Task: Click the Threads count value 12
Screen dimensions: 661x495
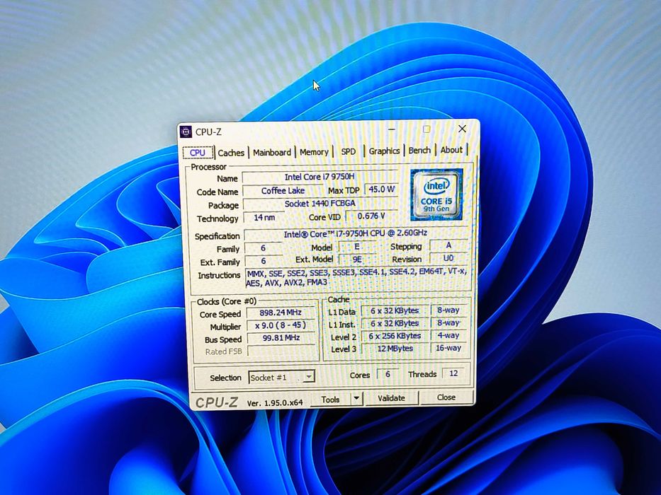Action: pyautogui.click(x=453, y=373)
